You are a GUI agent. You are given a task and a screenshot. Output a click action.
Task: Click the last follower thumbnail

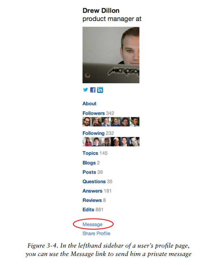[x=135, y=122]
